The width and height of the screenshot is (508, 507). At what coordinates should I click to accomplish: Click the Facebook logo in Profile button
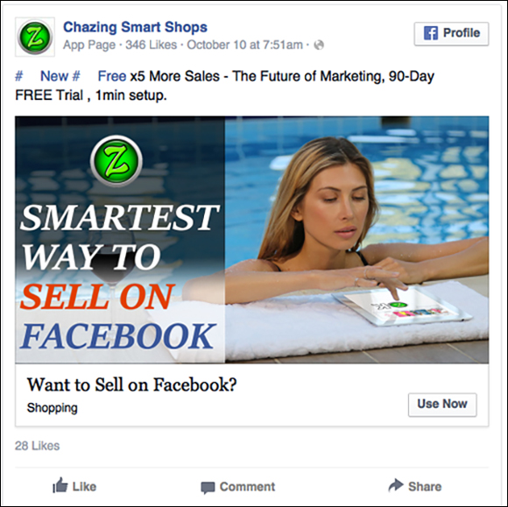tap(431, 33)
